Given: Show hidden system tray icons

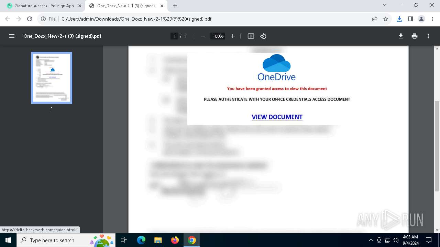Looking at the screenshot, I should [371, 240].
